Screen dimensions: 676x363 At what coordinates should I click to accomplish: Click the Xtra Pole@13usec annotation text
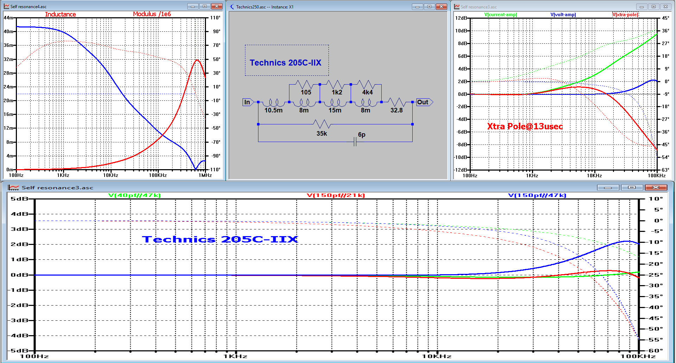525,126
